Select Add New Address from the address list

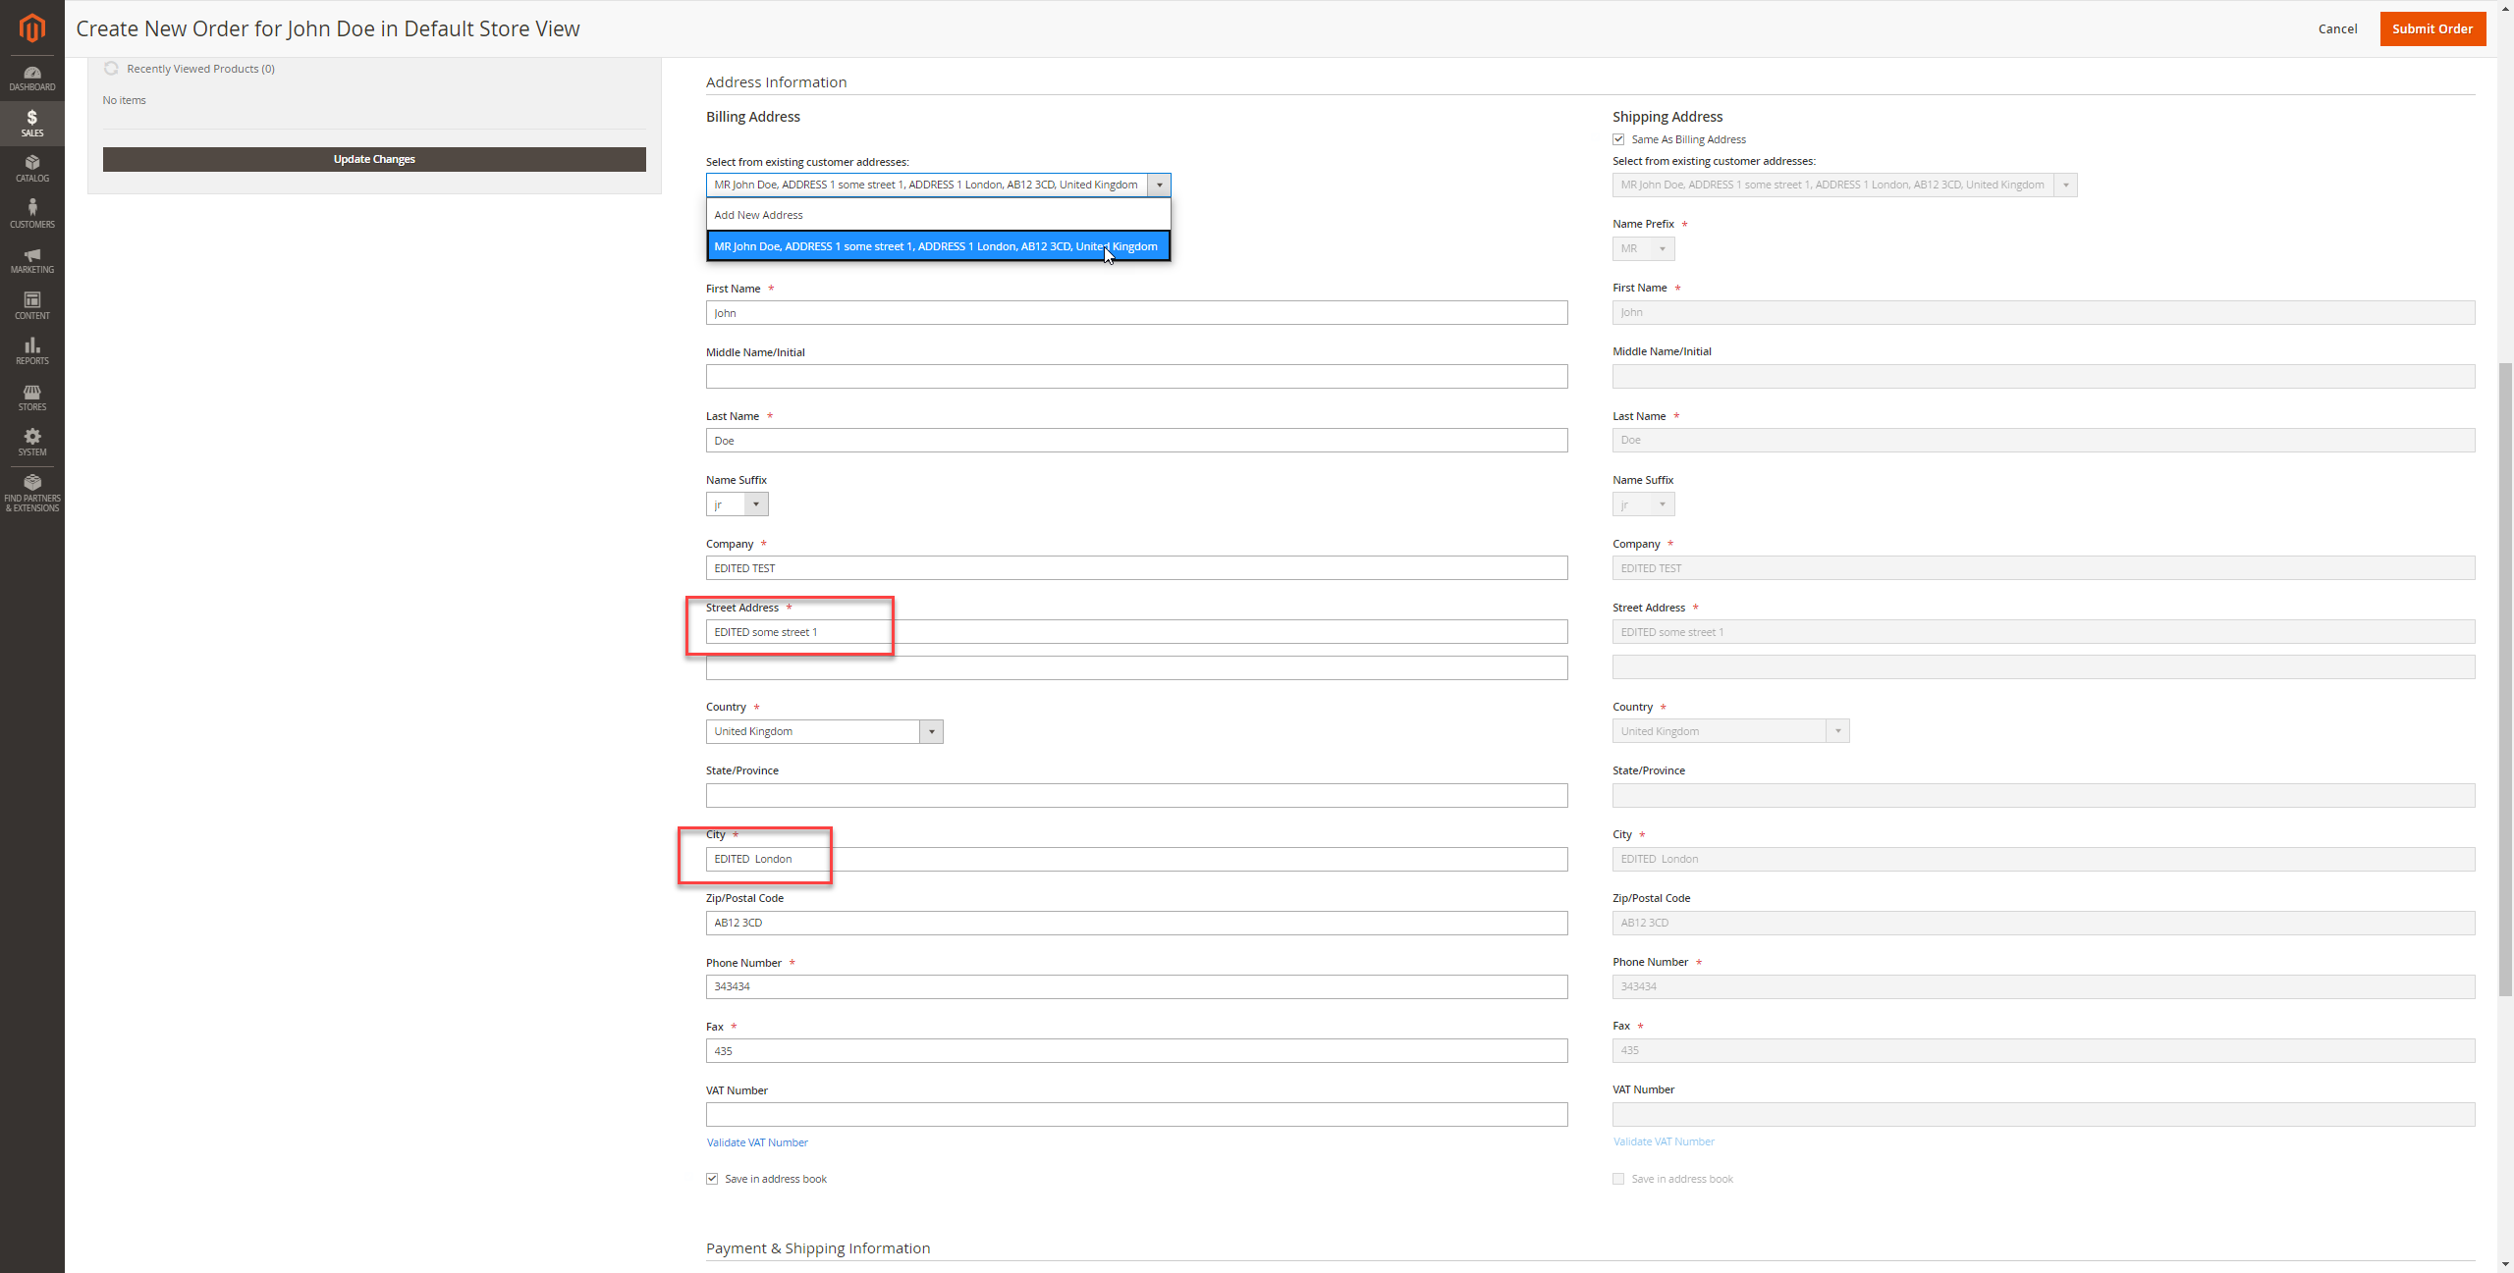click(x=758, y=214)
